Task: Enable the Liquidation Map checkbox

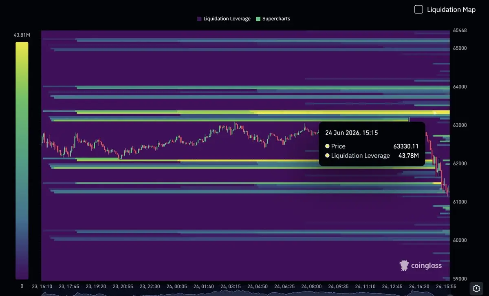Action: click(419, 9)
